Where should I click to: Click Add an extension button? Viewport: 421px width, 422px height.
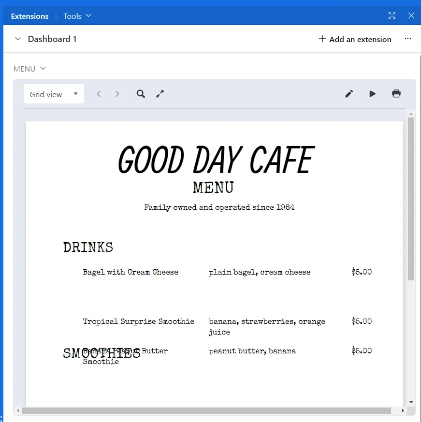pyautogui.click(x=355, y=39)
